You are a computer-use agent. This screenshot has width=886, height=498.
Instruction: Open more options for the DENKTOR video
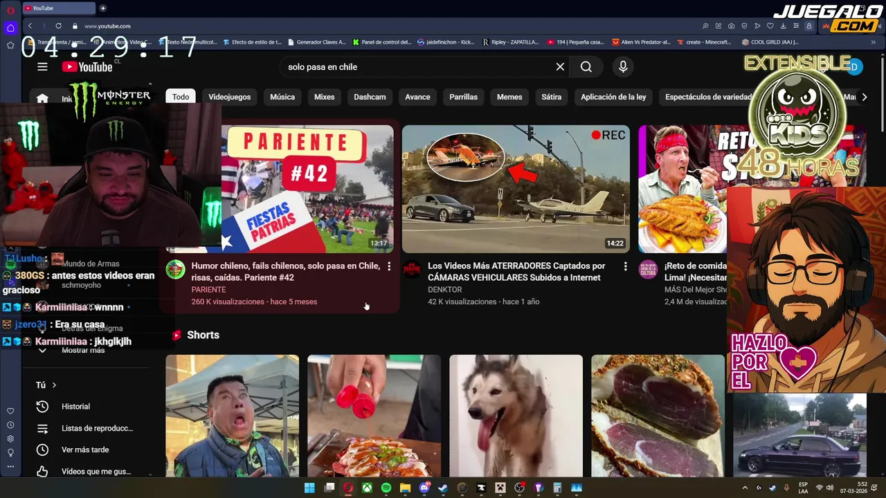click(x=625, y=266)
